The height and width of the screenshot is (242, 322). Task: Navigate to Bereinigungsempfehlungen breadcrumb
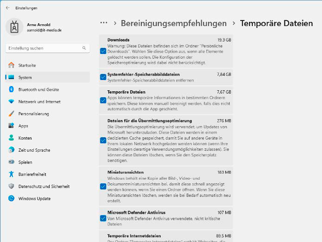click(173, 23)
